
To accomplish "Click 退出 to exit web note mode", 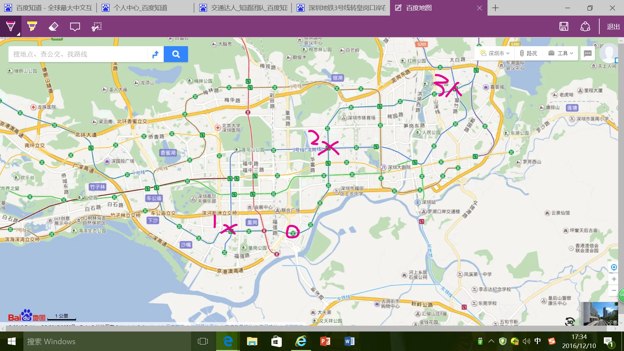I will tap(613, 27).
